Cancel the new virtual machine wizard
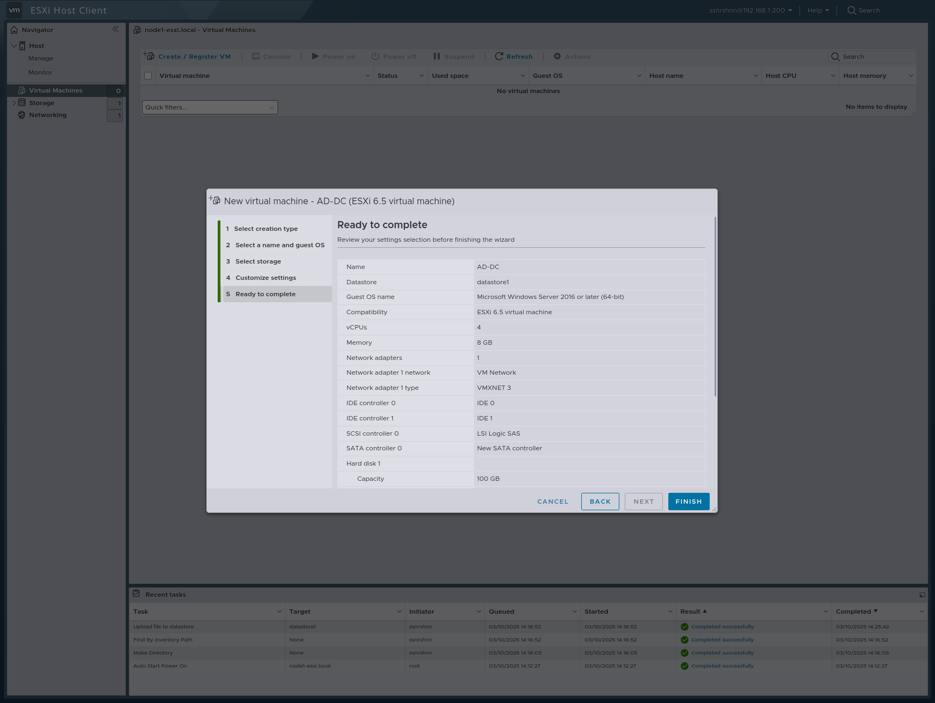The height and width of the screenshot is (703, 935). click(552, 501)
